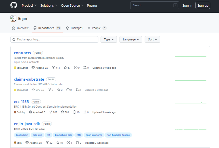219x148 pixels.
Task: Open the contracts repository
Action: point(22,53)
